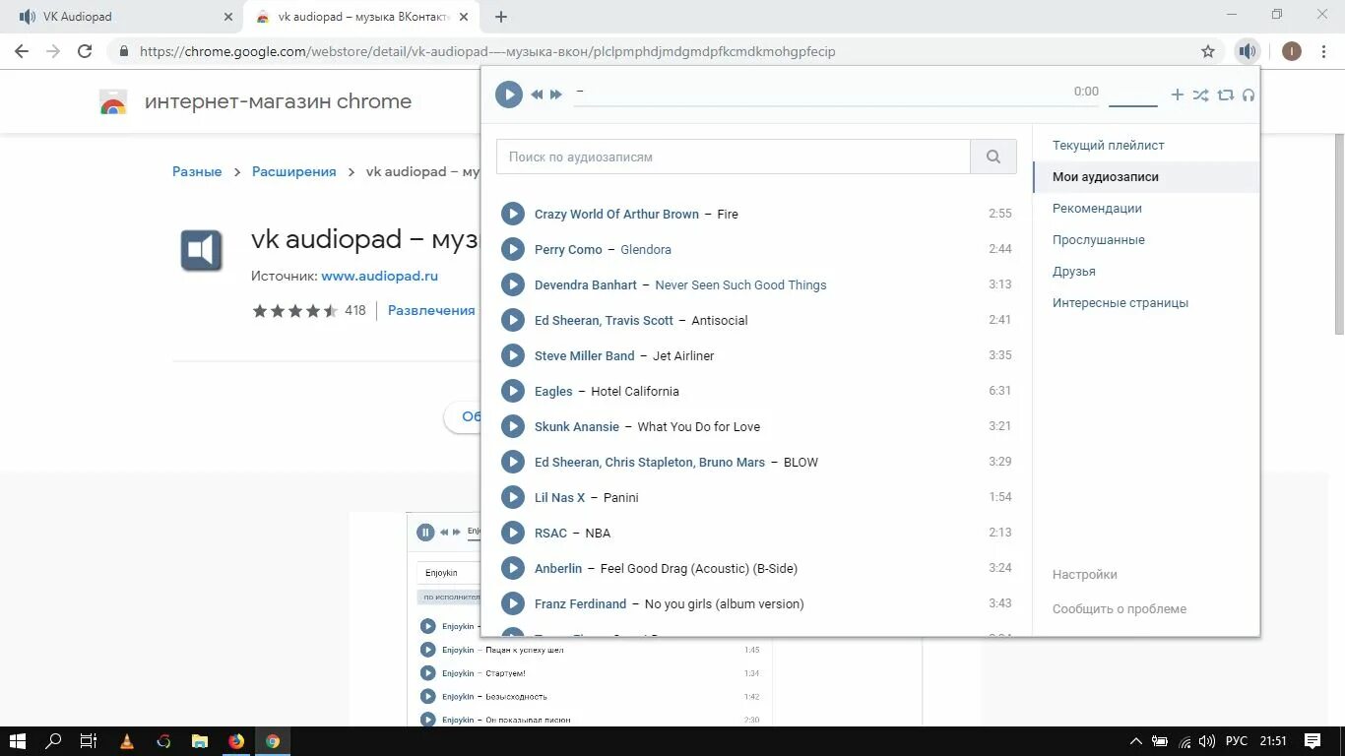Image resolution: width=1345 pixels, height=756 pixels.
Task: Switch to the VK Audiopad browser tab
Action: coord(118,17)
